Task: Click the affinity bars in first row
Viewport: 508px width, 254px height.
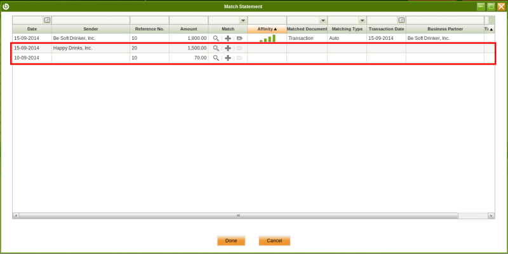Action: coord(267,38)
